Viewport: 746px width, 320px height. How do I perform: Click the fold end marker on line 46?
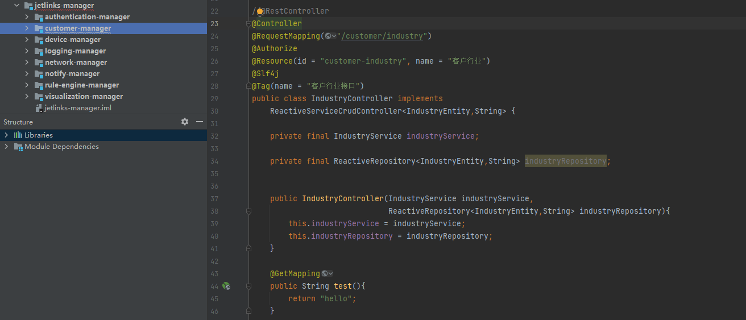[248, 311]
